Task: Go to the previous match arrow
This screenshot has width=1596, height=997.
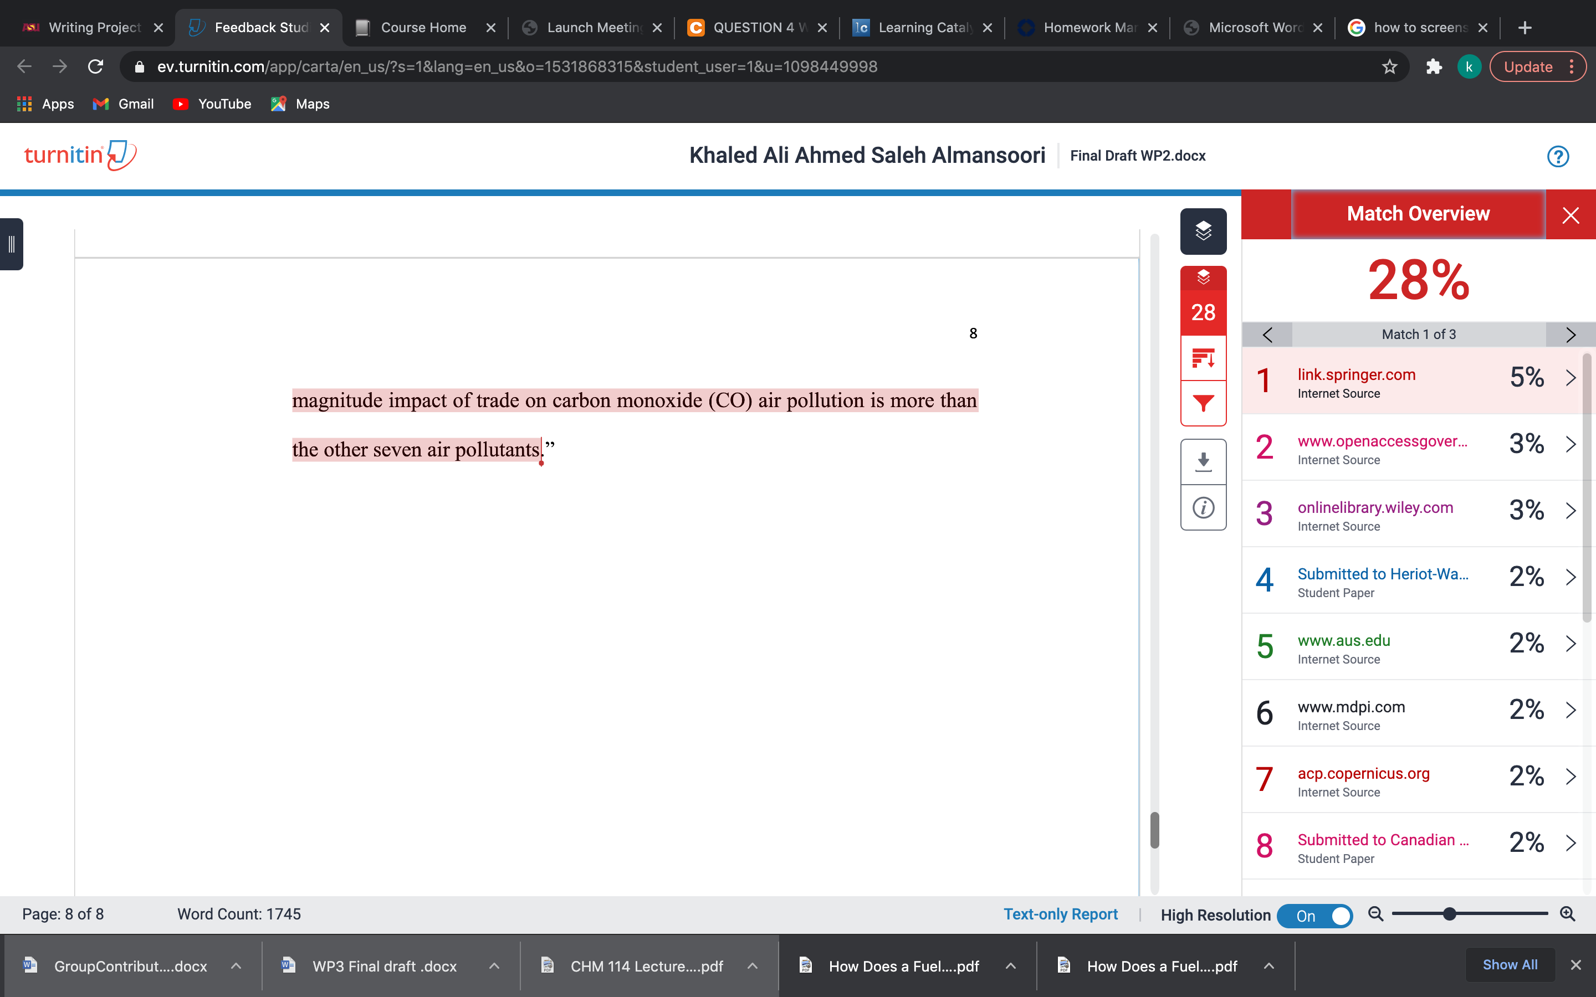Action: (1267, 335)
